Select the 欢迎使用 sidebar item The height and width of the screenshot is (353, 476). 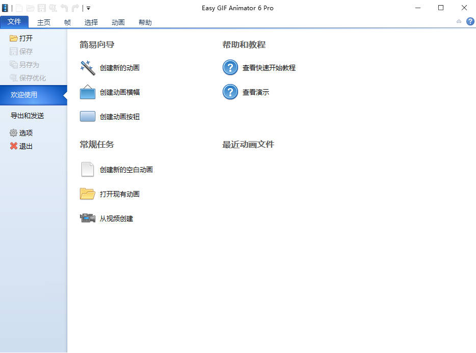tap(34, 95)
